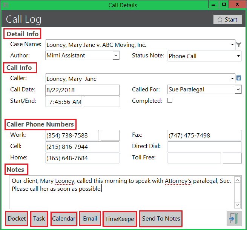Tick the Completed checkbox
Screen dimensions: 247x230
click(x=170, y=100)
